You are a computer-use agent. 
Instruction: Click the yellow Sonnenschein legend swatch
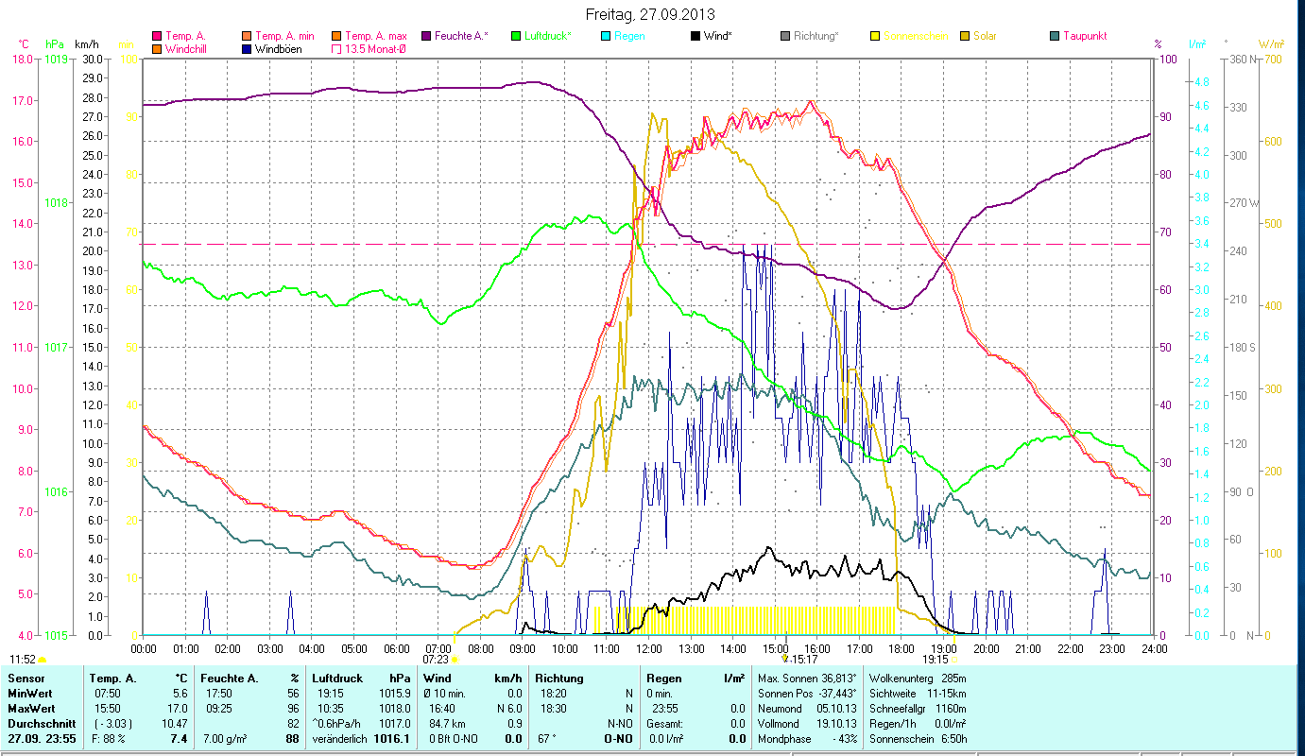click(876, 36)
